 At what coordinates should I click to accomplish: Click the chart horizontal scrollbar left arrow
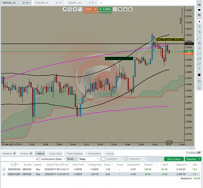click(x=2, y=148)
